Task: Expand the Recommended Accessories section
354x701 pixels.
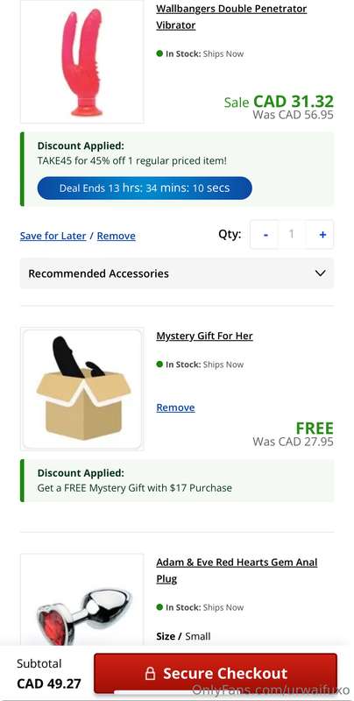Action: (176, 273)
